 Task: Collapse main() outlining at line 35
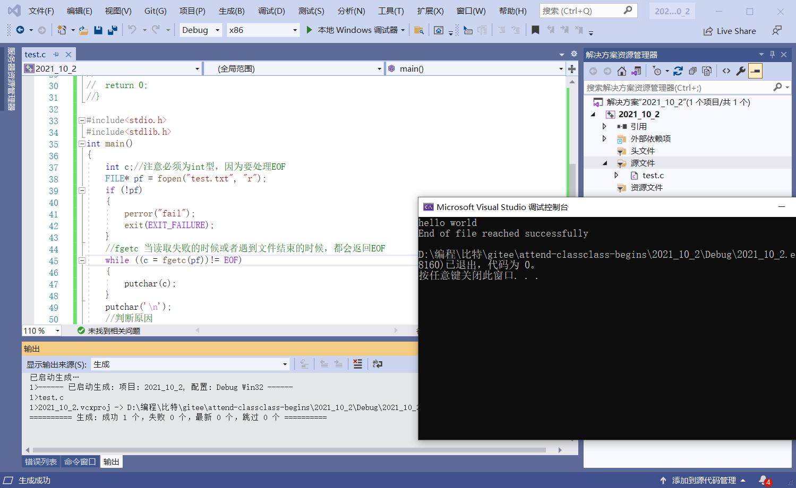click(82, 144)
